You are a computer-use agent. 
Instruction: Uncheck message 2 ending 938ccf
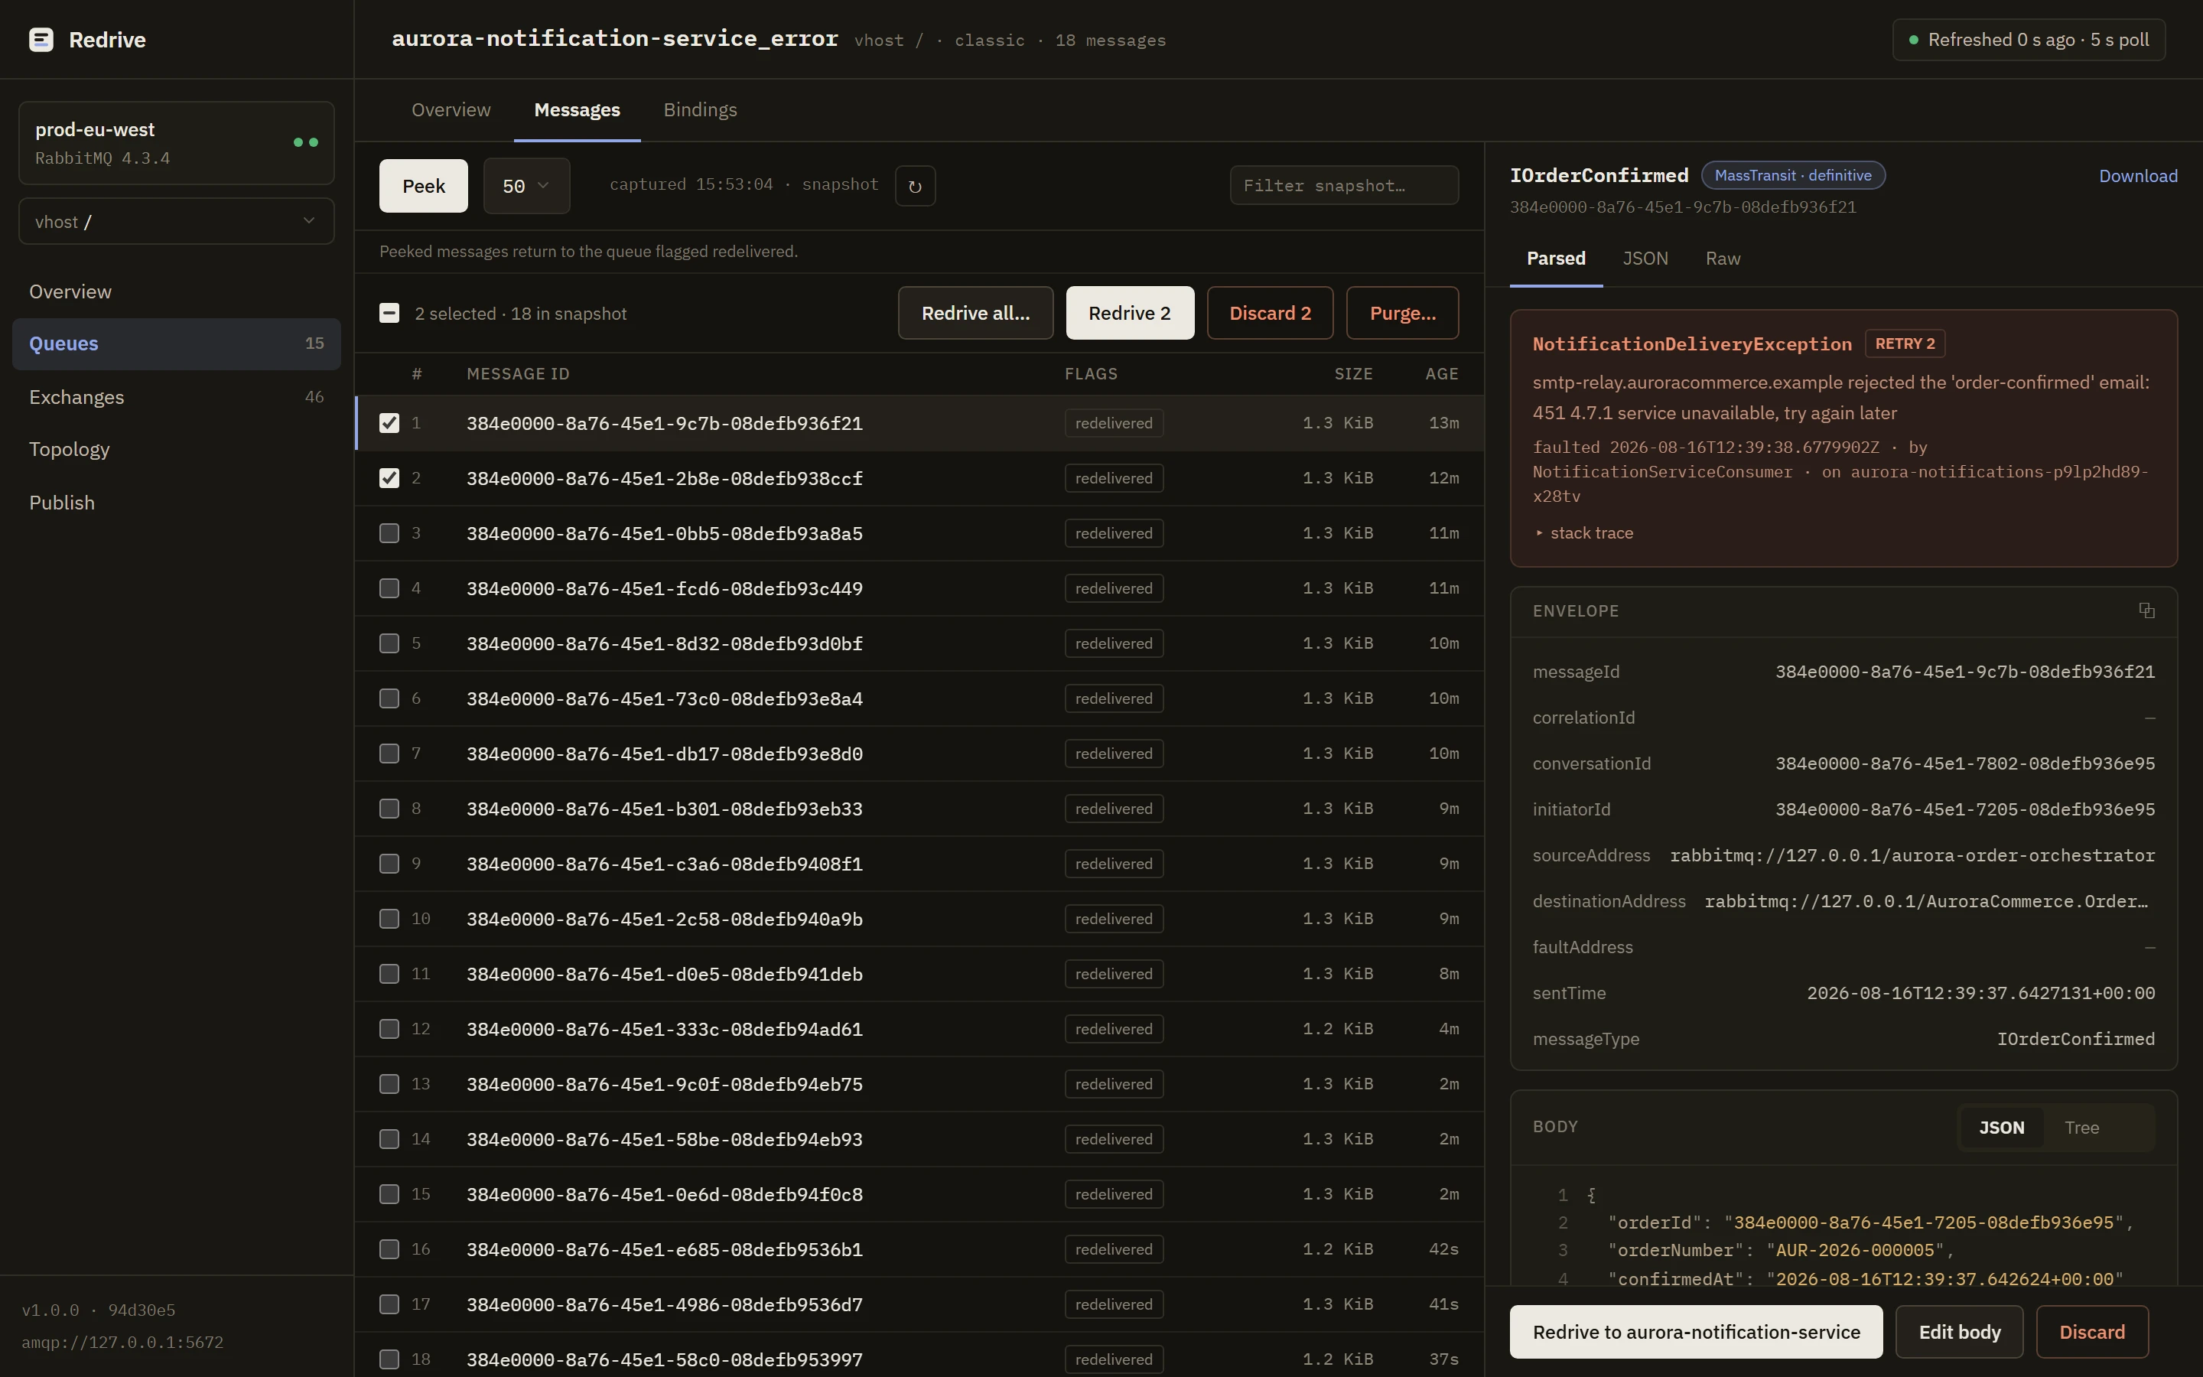(389, 478)
